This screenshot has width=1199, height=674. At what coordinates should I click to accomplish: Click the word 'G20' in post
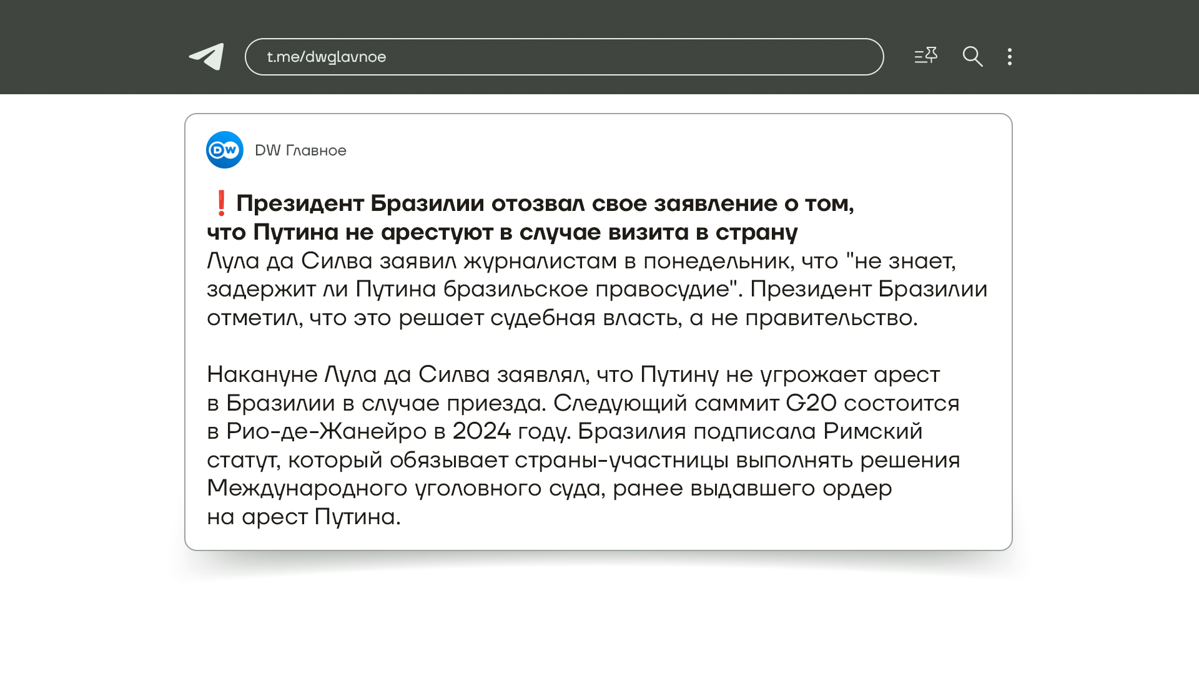pyautogui.click(x=811, y=403)
